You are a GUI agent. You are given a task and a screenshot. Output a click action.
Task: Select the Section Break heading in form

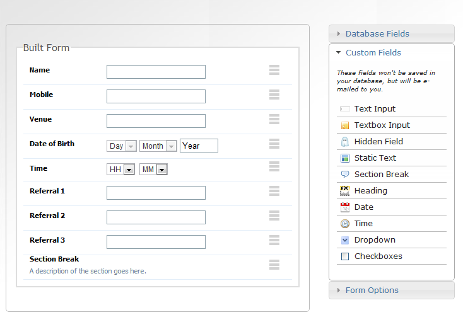pyautogui.click(x=54, y=259)
